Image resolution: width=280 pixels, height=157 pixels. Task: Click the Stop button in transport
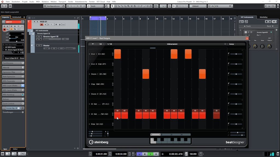pyautogui.click(x=145, y=154)
